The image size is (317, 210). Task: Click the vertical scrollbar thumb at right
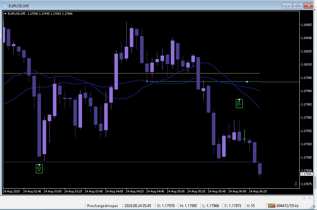pyautogui.click(x=315, y=183)
